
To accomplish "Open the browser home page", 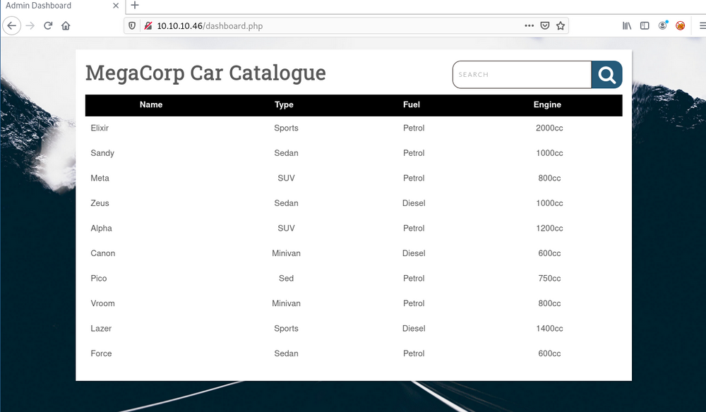I will point(66,25).
